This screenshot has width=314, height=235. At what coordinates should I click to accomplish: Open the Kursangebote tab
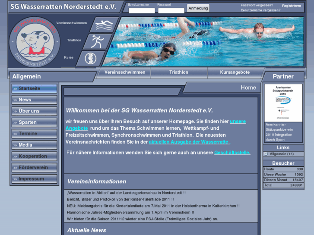click(x=235, y=72)
